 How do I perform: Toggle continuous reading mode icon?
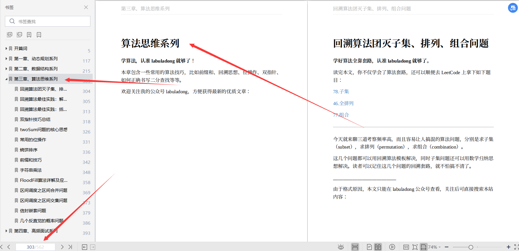(x=355, y=247)
